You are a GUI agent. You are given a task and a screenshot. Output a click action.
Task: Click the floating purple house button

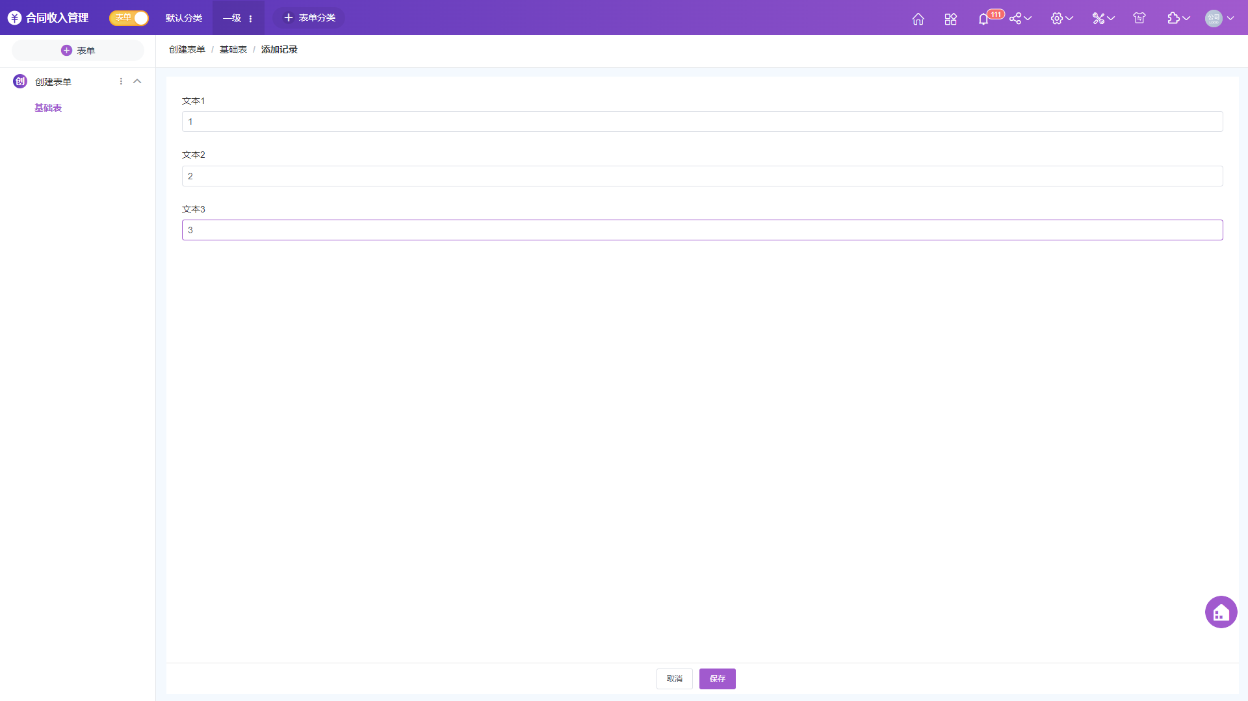pyautogui.click(x=1221, y=612)
